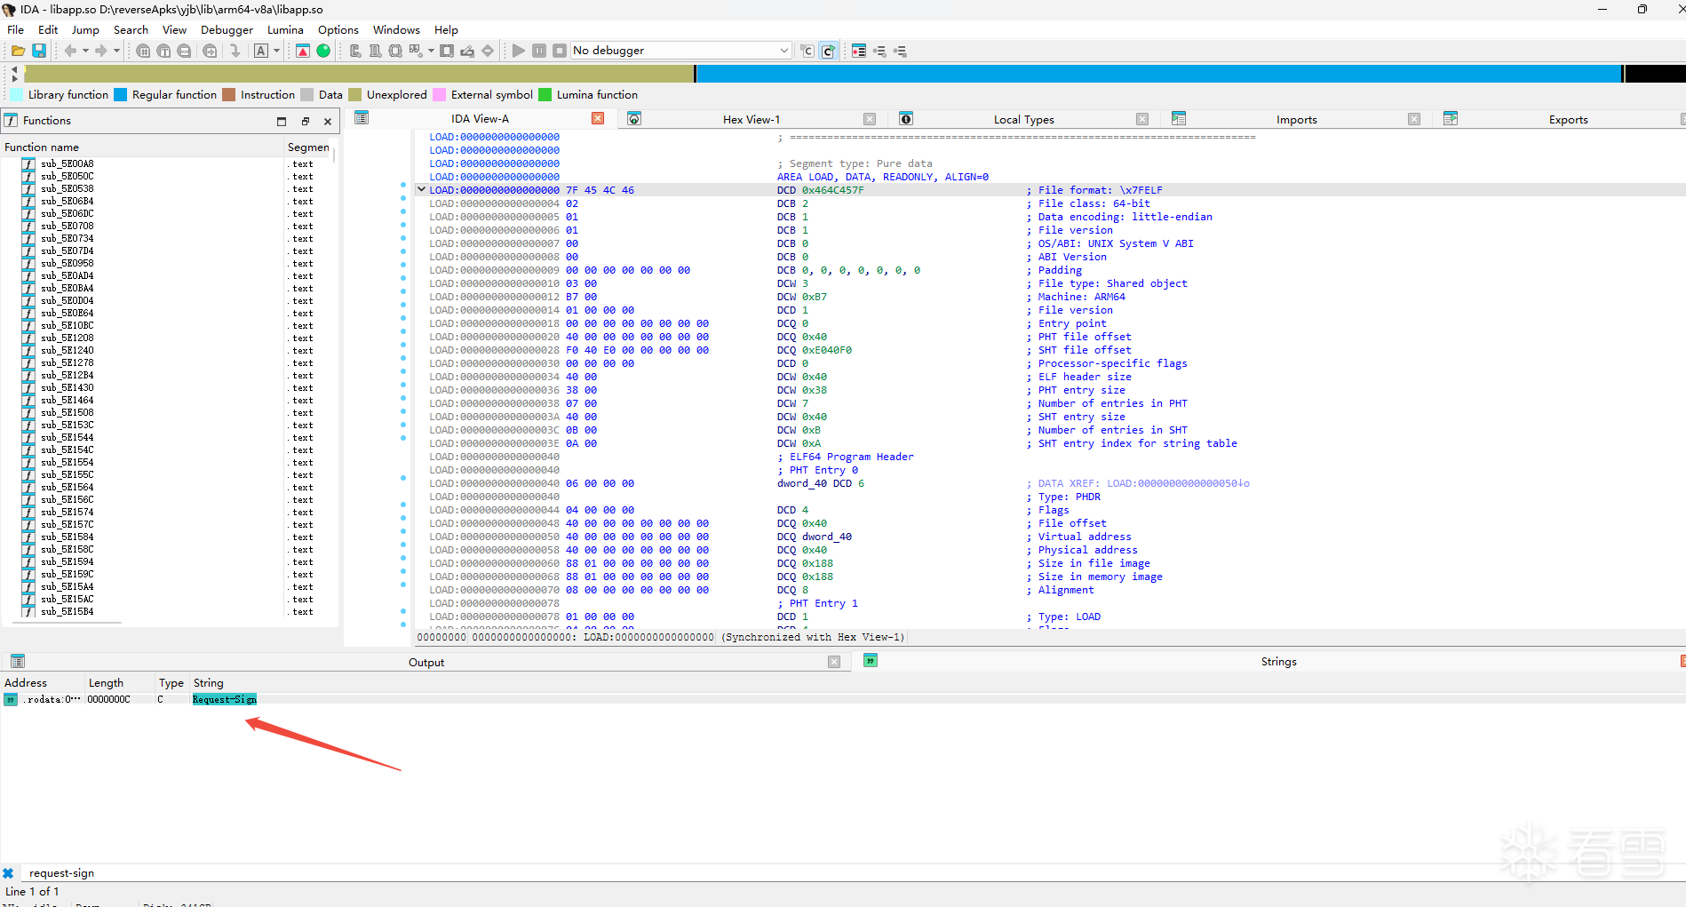This screenshot has height=907, width=1686.
Task: Clear the request-sign filter with the X
Action: pyautogui.click(x=8, y=873)
